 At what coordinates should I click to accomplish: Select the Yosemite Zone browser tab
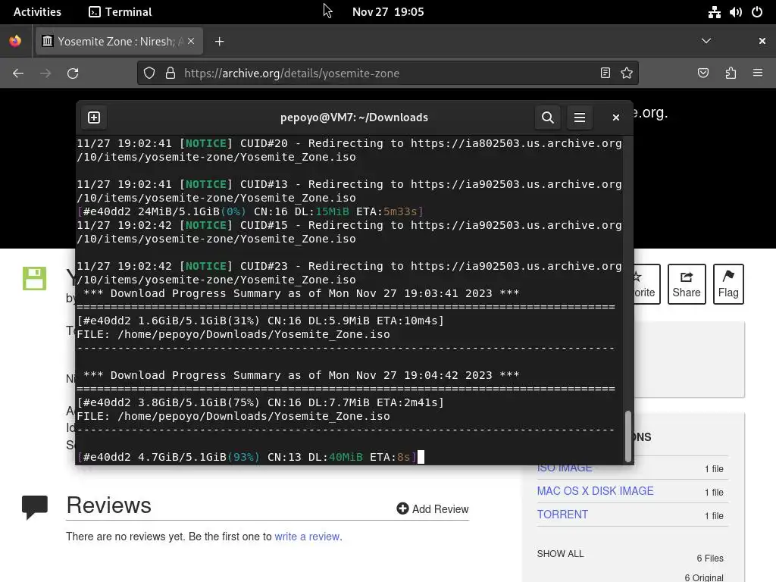[118, 42]
